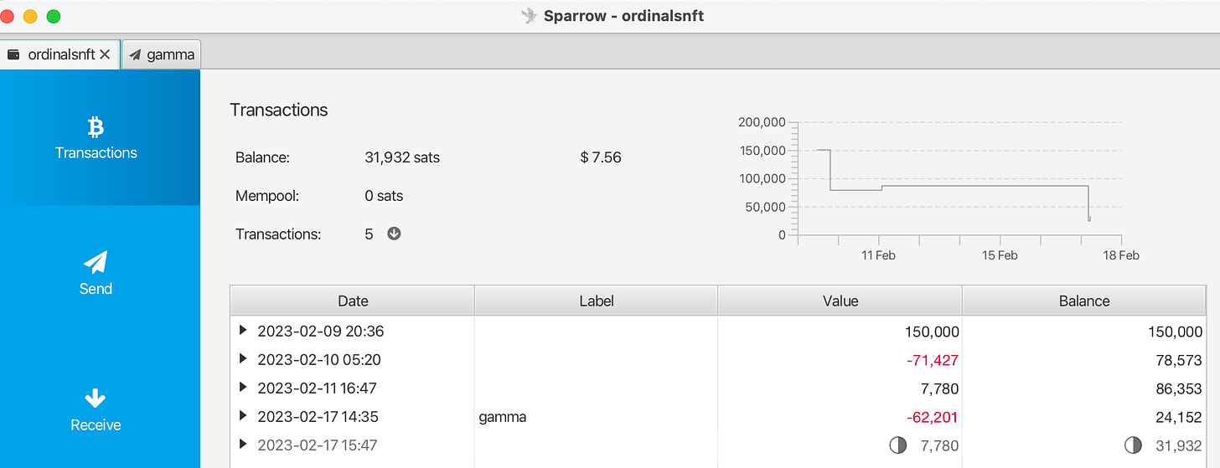Expand the 2023-02-10 05:20 transaction row
1220x468 pixels.
[x=243, y=359]
